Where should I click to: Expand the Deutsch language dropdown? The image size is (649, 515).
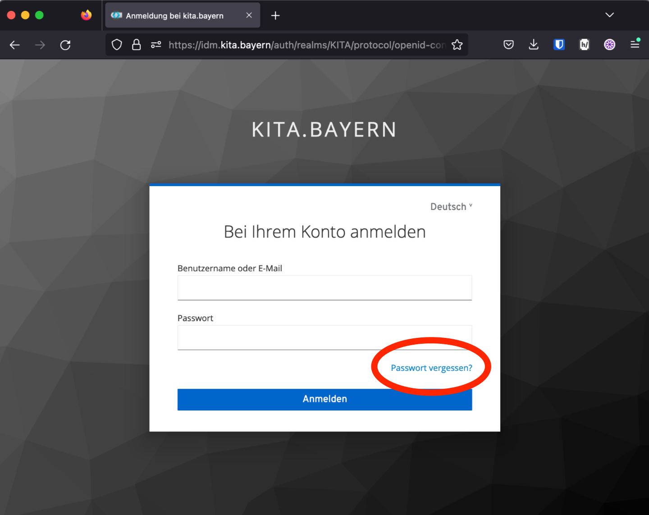tap(451, 207)
